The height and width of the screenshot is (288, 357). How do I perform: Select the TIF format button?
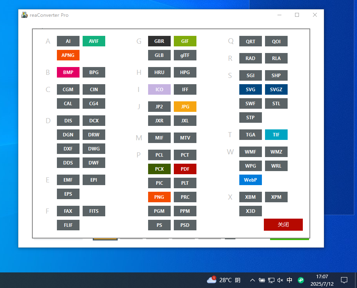[276, 135]
